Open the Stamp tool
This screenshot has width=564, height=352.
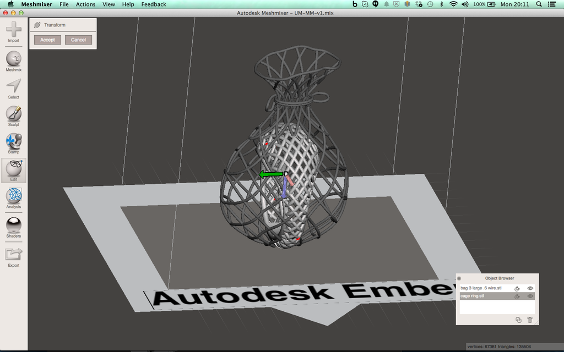pos(14,144)
